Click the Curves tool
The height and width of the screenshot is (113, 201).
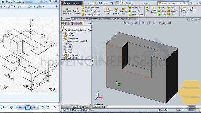click(x=193, y=9)
